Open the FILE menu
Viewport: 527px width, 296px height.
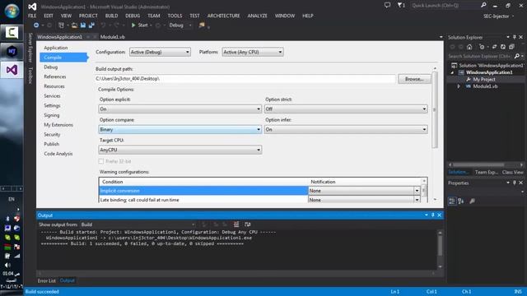tap(32, 16)
